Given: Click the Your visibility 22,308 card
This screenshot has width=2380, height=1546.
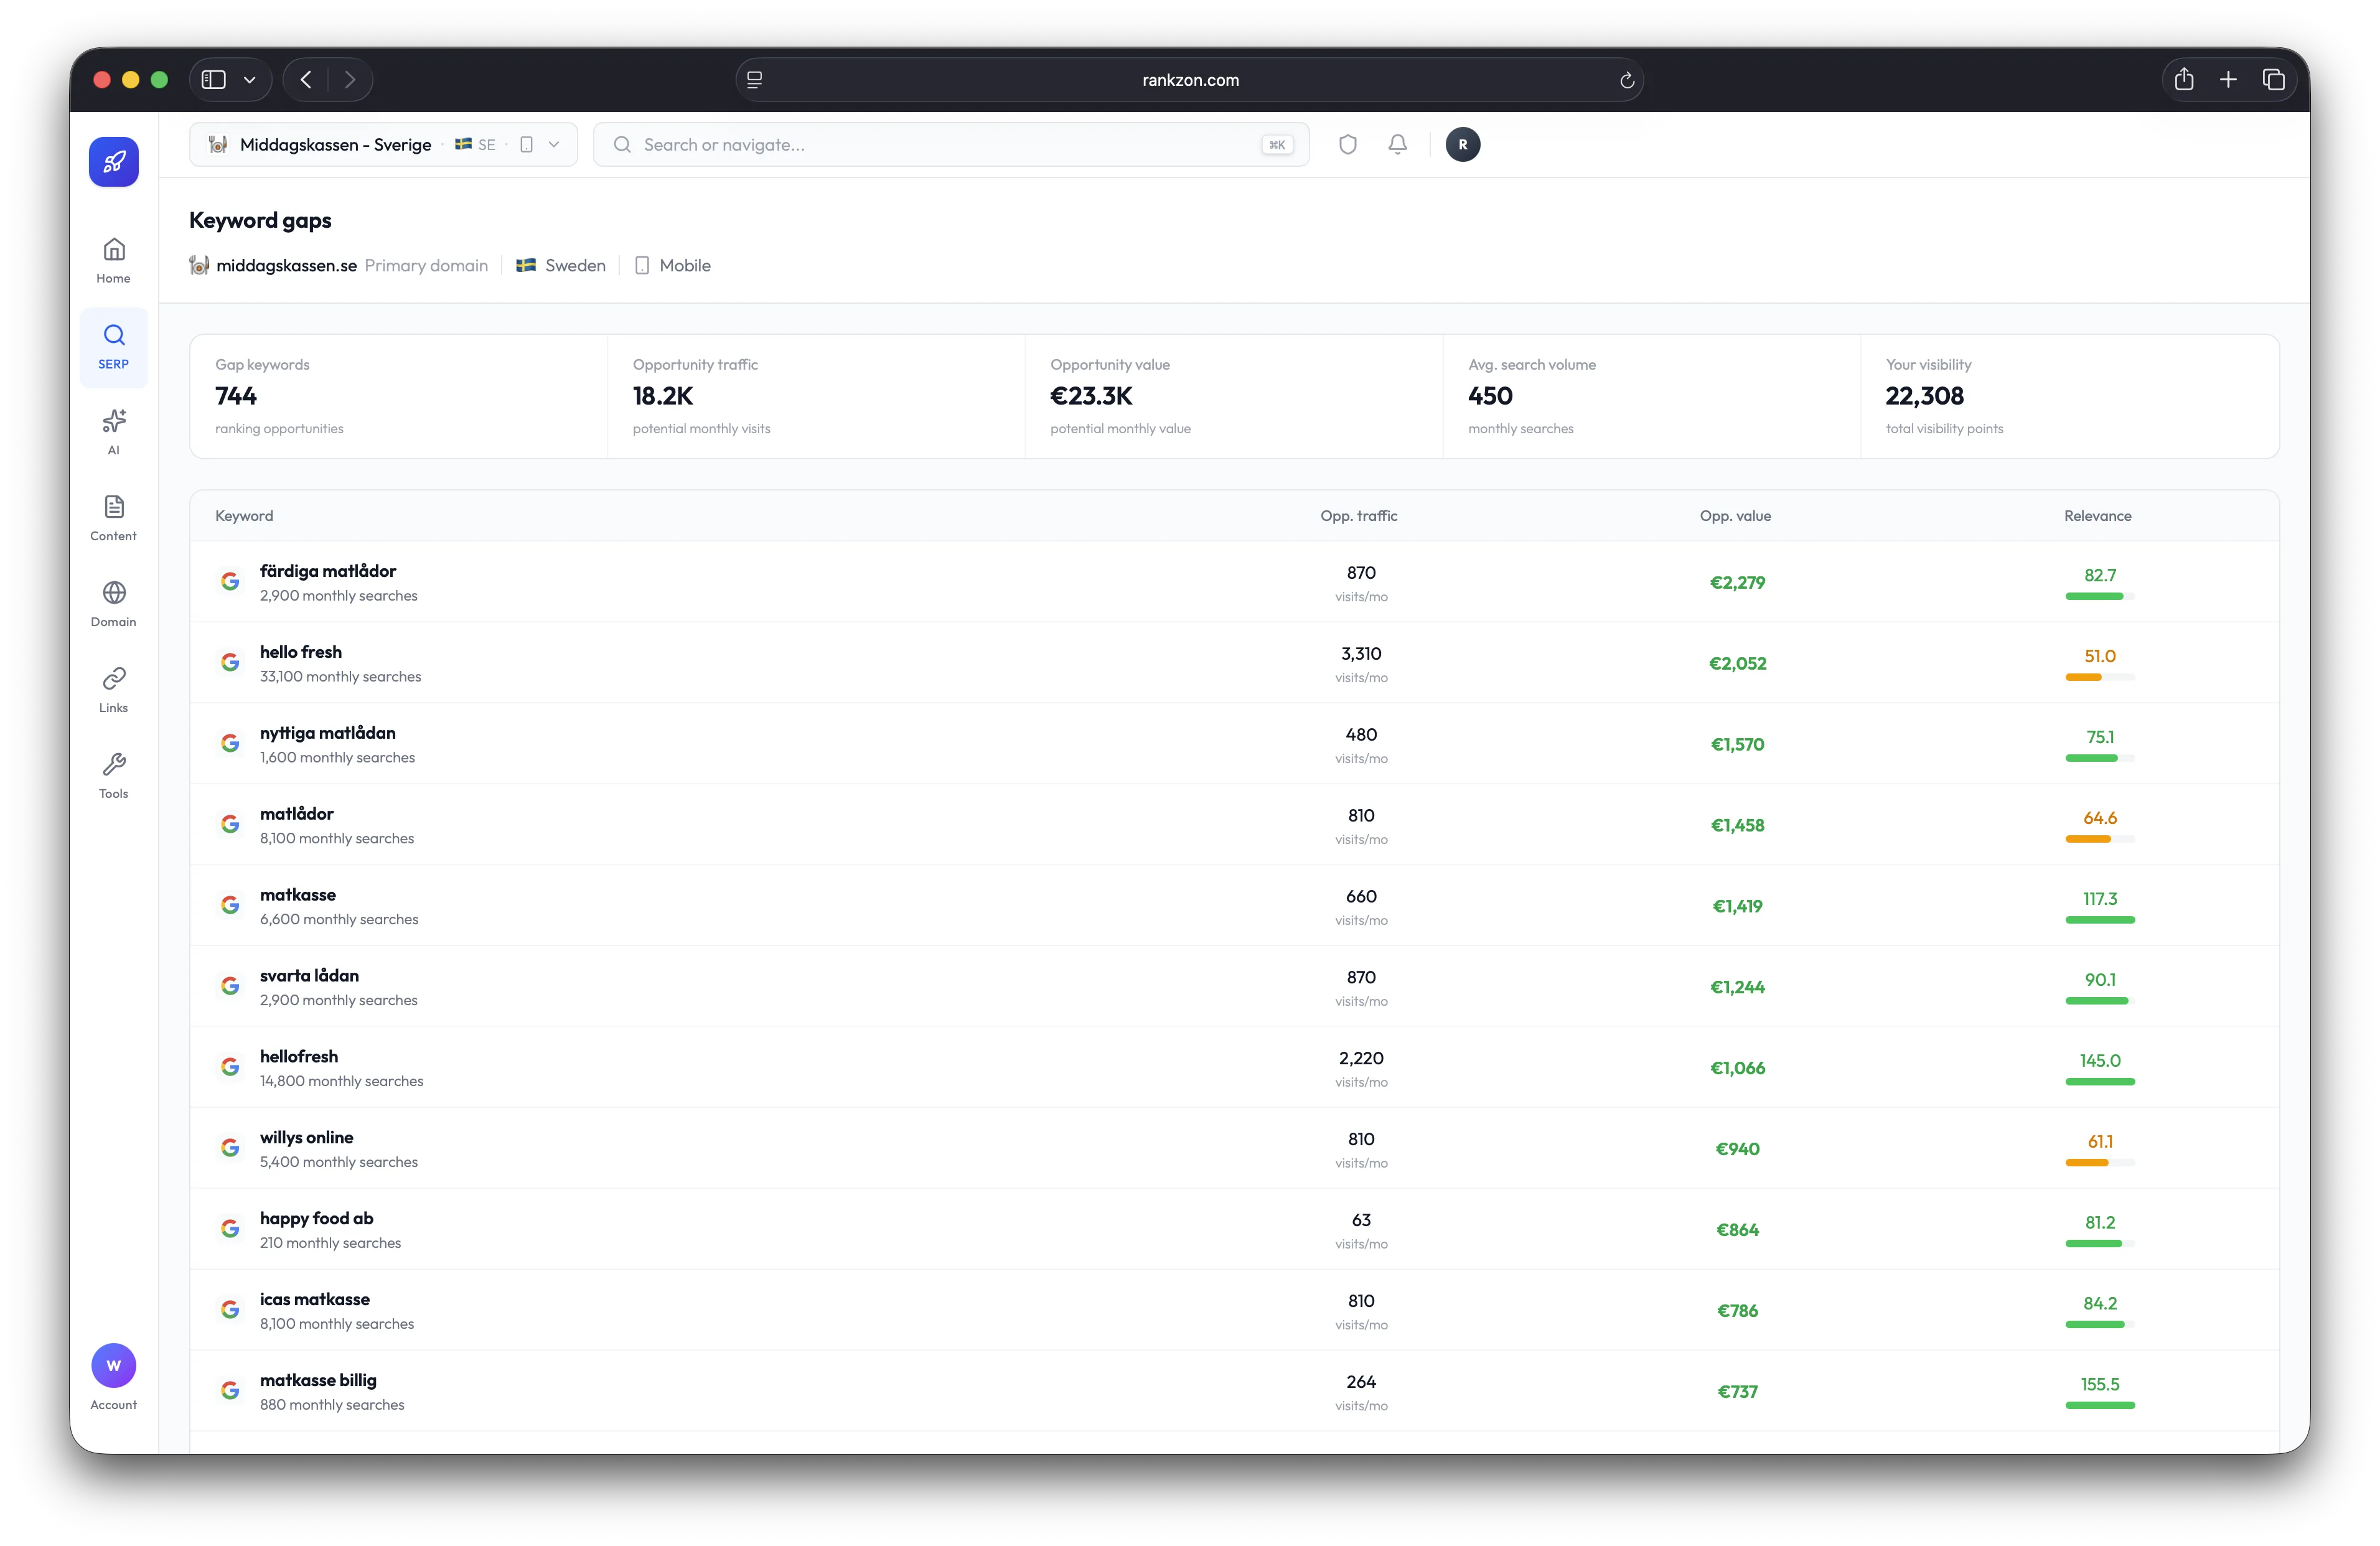Looking at the screenshot, I should coord(2070,397).
